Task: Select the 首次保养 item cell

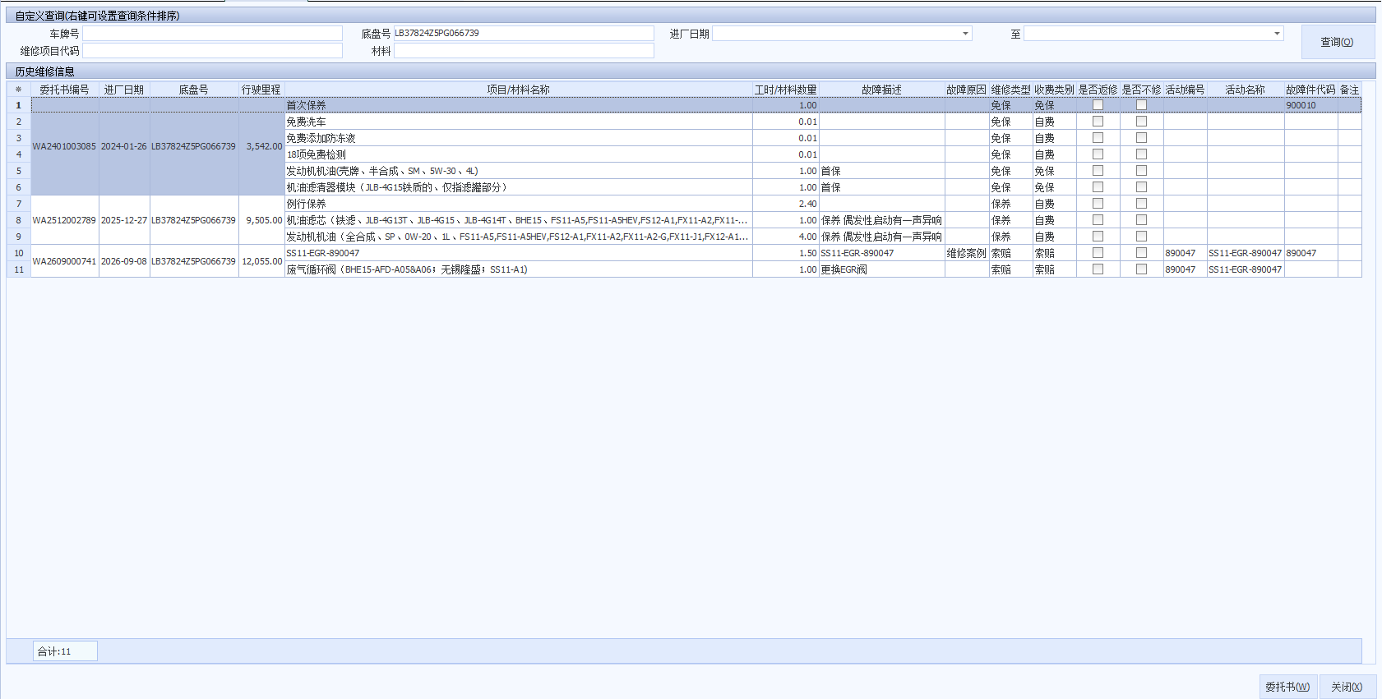Action: tap(518, 105)
